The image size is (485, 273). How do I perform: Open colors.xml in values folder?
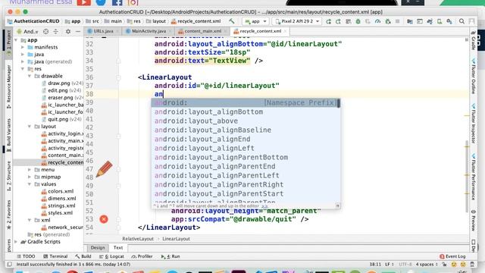click(x=58, y=191)
